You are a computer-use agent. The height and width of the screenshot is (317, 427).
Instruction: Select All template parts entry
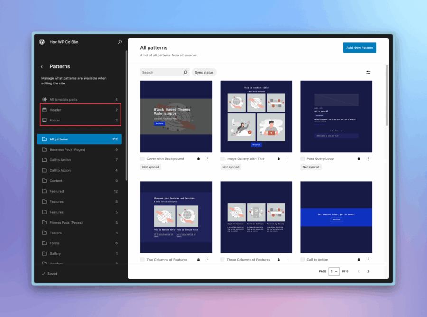pos(80,99)
